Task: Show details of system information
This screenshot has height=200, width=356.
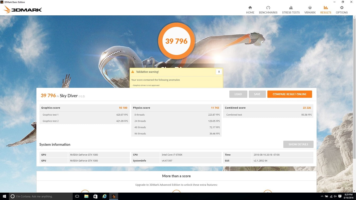Action: [298, 144]
